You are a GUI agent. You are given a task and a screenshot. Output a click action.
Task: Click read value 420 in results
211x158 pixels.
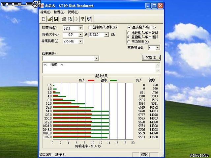pyautogui.click(x=155, y=85)
